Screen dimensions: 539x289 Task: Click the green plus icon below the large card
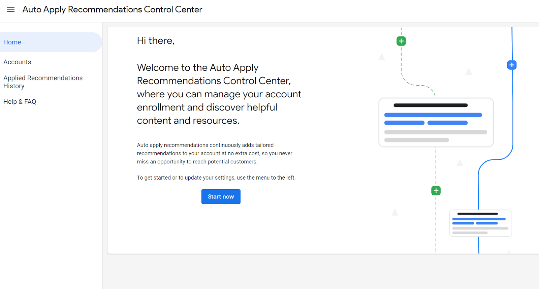pos(436,191)
